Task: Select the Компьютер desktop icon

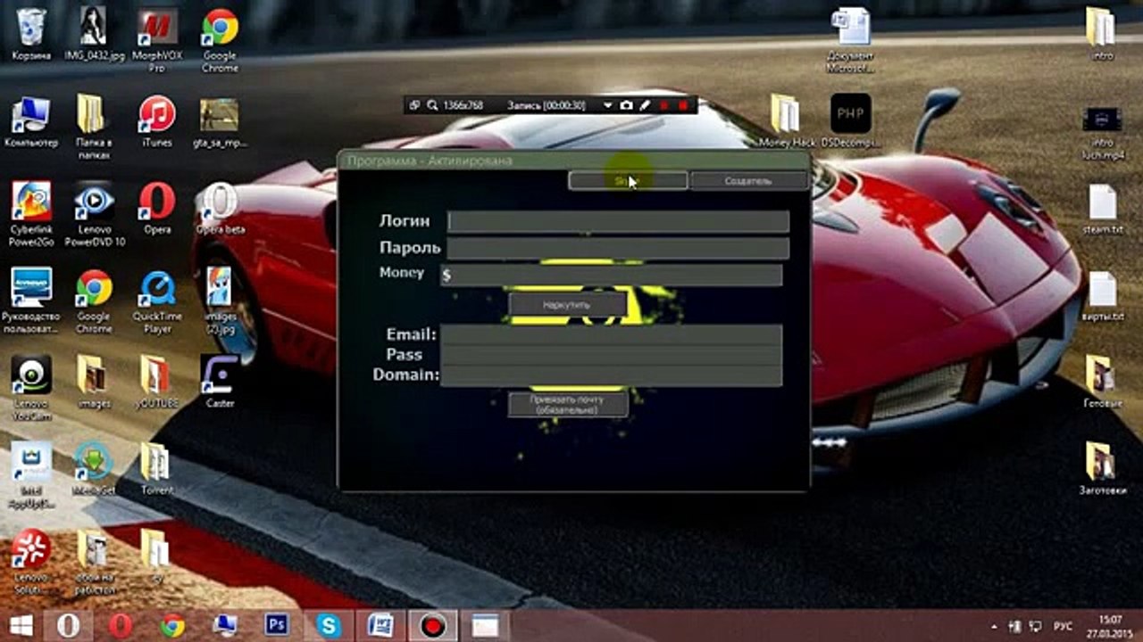Action: point(31,121)
